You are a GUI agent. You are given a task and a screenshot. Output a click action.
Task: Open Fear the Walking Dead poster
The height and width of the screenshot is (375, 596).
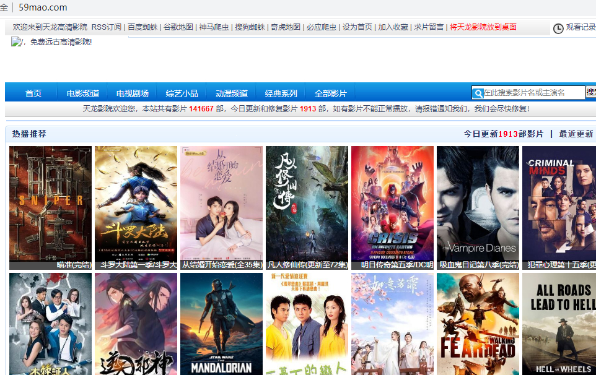[x=478, y=324]
